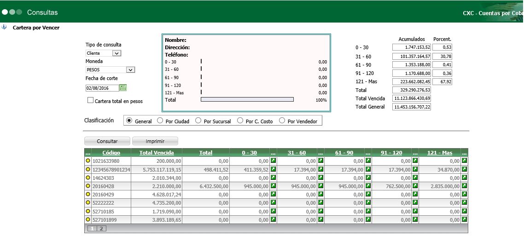
Task: Click the Total Vencida accumulated field 11.123.866.430,69
Action: point(412,98)
